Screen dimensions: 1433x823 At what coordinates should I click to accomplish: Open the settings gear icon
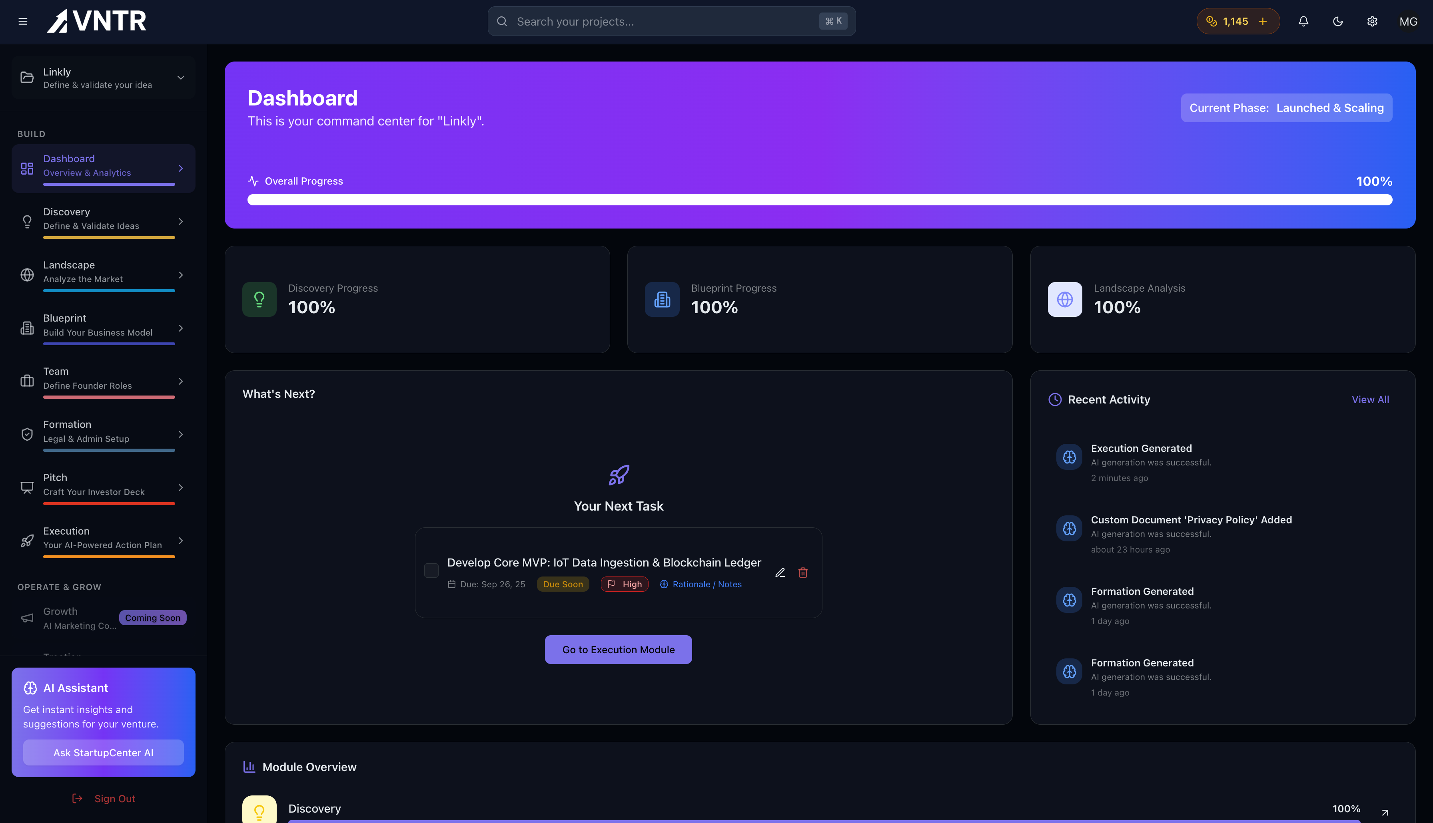coord(1372,21)
